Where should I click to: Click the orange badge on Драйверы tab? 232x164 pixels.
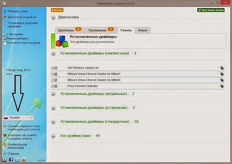tap(78, 29)
